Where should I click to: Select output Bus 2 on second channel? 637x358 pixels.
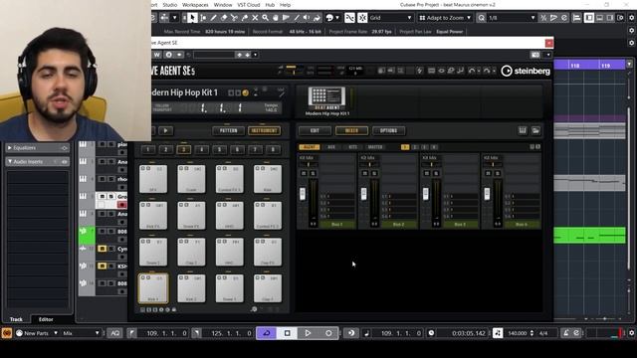click(398, 224)
